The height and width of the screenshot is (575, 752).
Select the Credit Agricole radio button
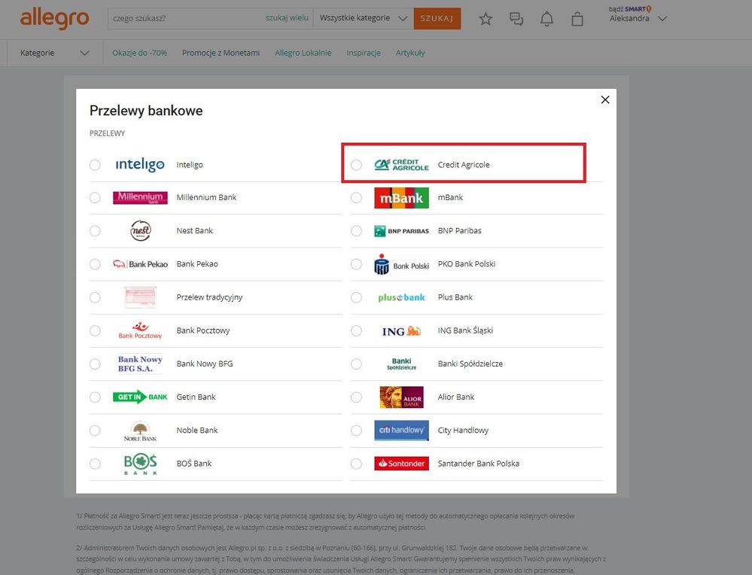point(356,165)
